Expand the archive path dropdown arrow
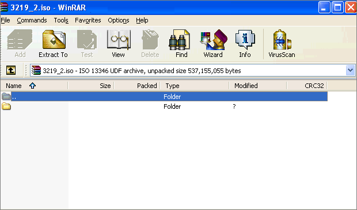The width and height of the screenshot is (357, 210). [350, 70]
